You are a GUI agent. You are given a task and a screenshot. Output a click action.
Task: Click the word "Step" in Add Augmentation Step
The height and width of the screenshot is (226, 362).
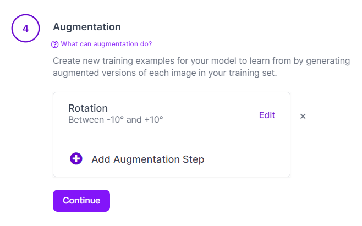coord(193,159)
